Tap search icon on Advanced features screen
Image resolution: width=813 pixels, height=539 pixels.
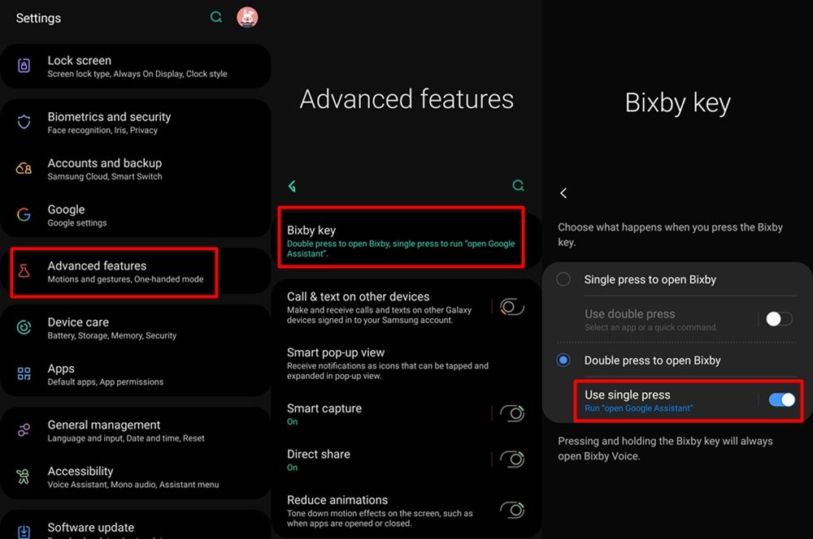(x=518, y=185)
